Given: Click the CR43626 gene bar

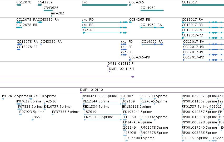Looking at the screenshot, I should tap(48, 10).
